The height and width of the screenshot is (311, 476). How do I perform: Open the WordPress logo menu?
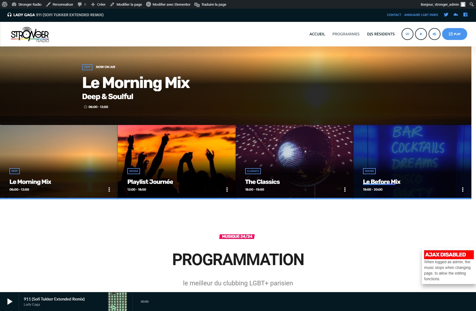[5, 4]
